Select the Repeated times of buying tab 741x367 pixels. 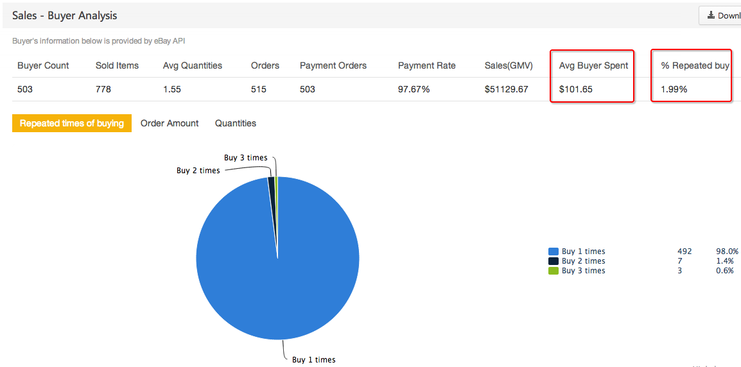coord(72,123)
